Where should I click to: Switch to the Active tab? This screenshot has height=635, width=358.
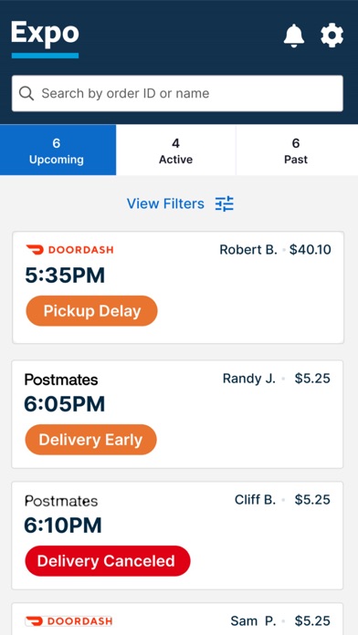pyautogui.click(x=176, y=150)
